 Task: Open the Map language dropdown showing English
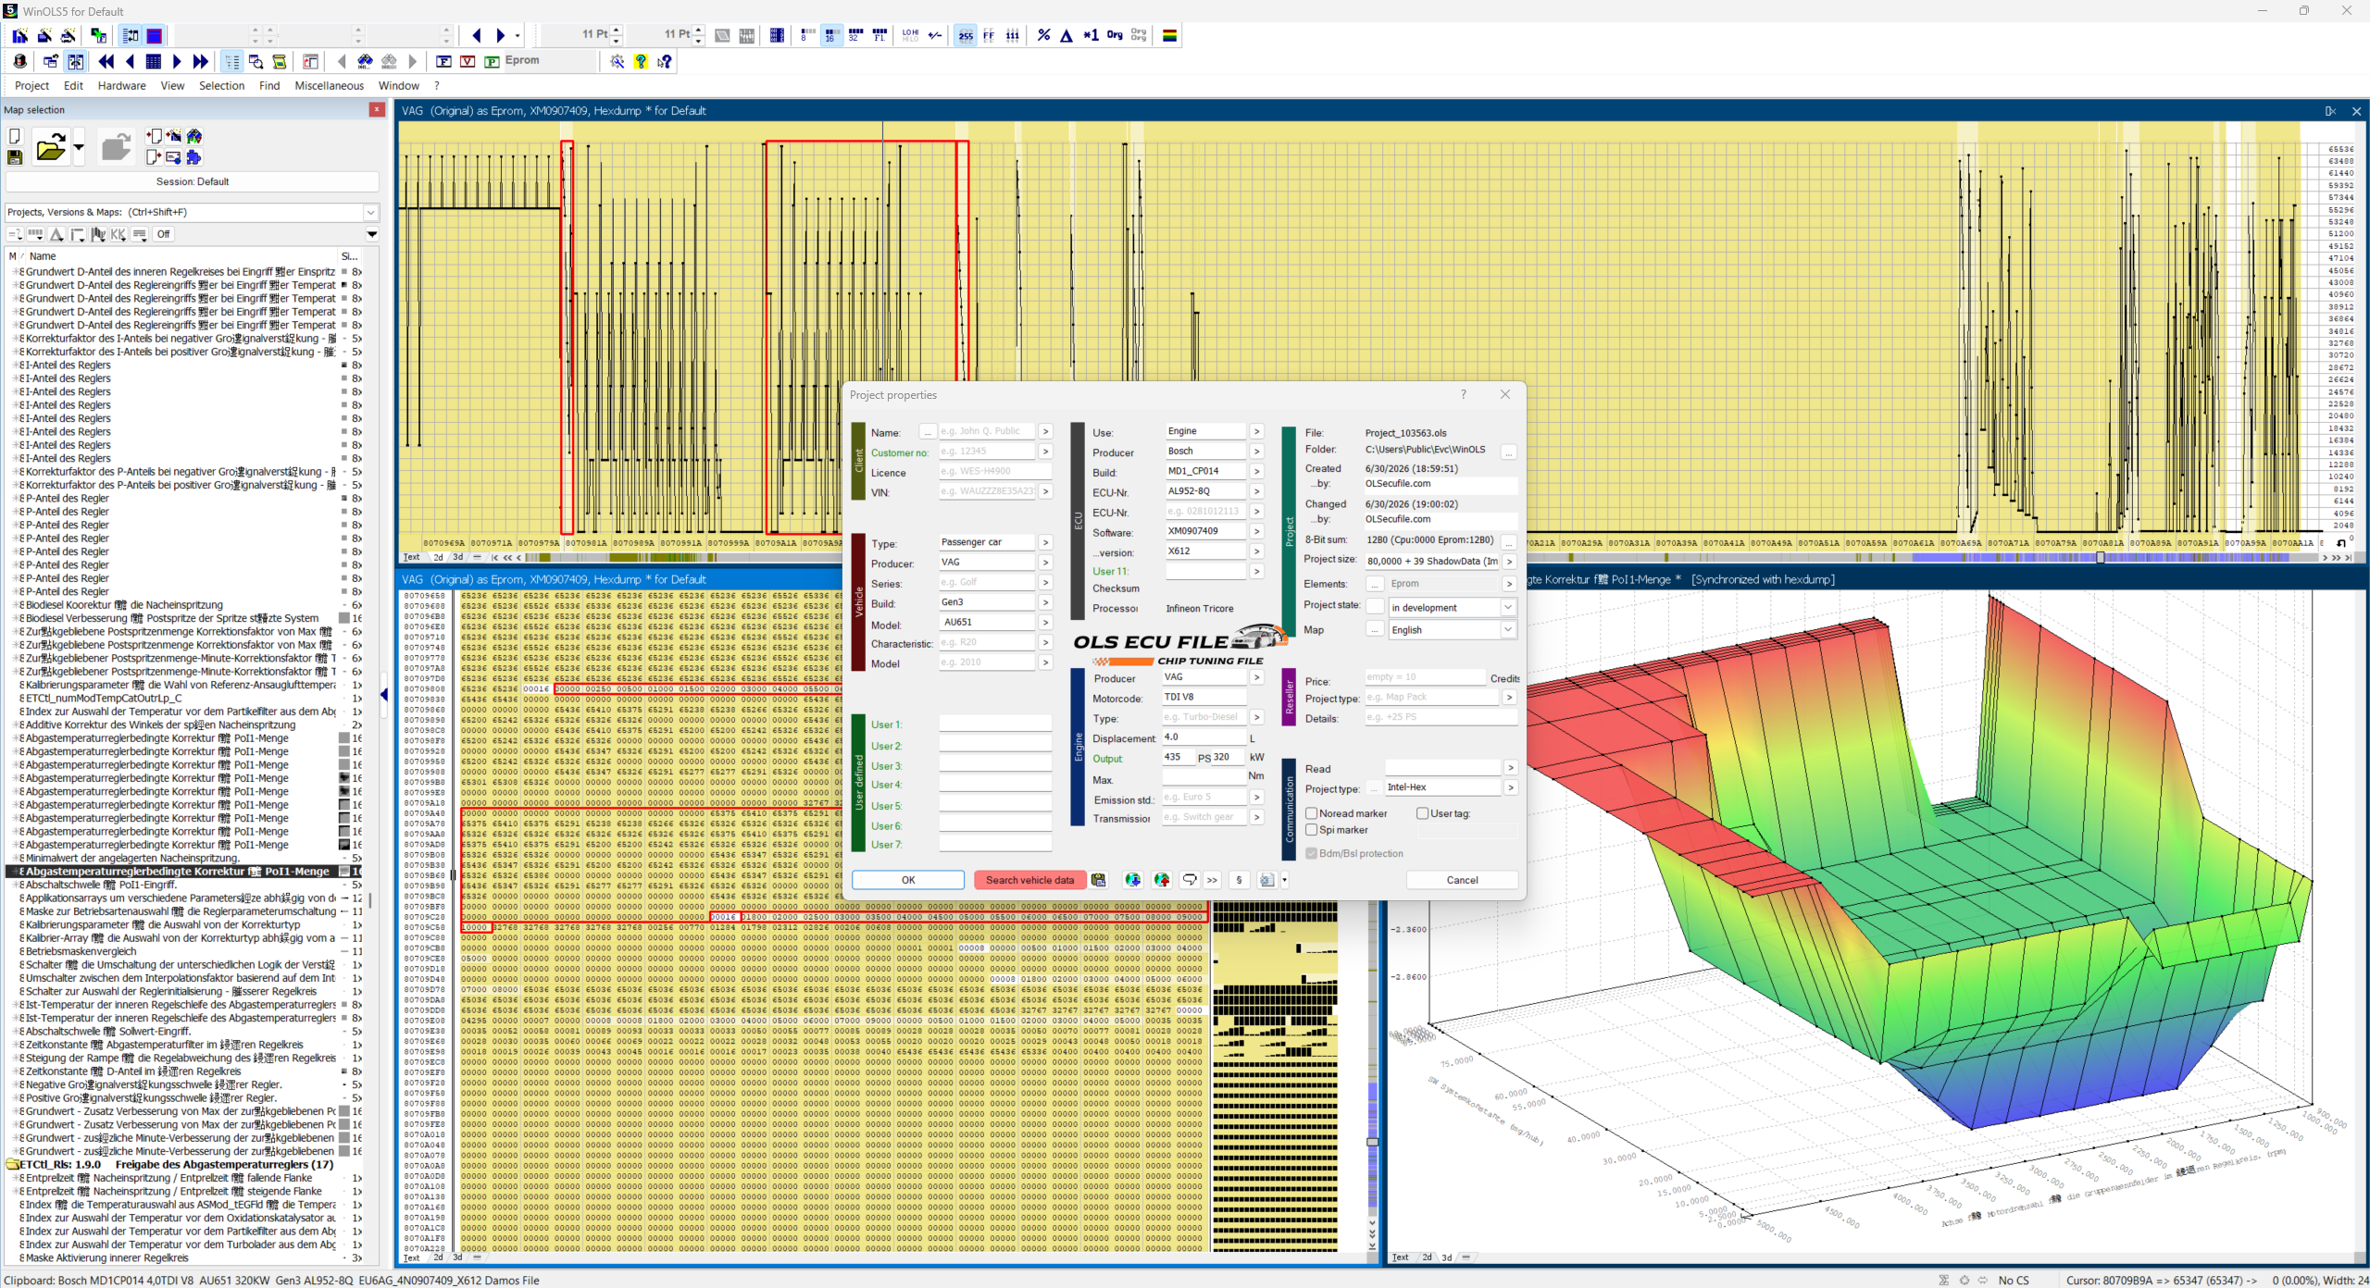1508,629
